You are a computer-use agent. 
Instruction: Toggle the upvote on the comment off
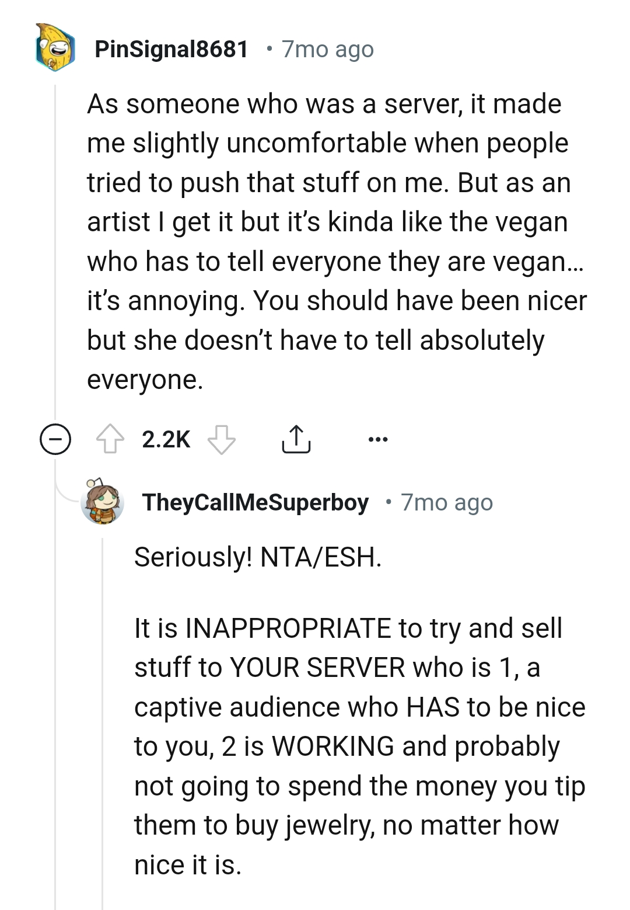(x=110, y=440)
